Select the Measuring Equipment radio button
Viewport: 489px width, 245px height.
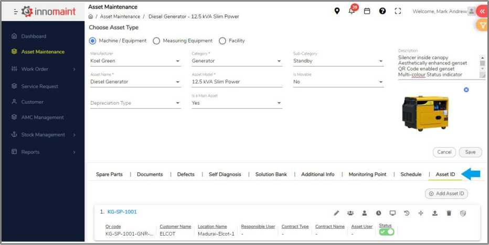156,41
